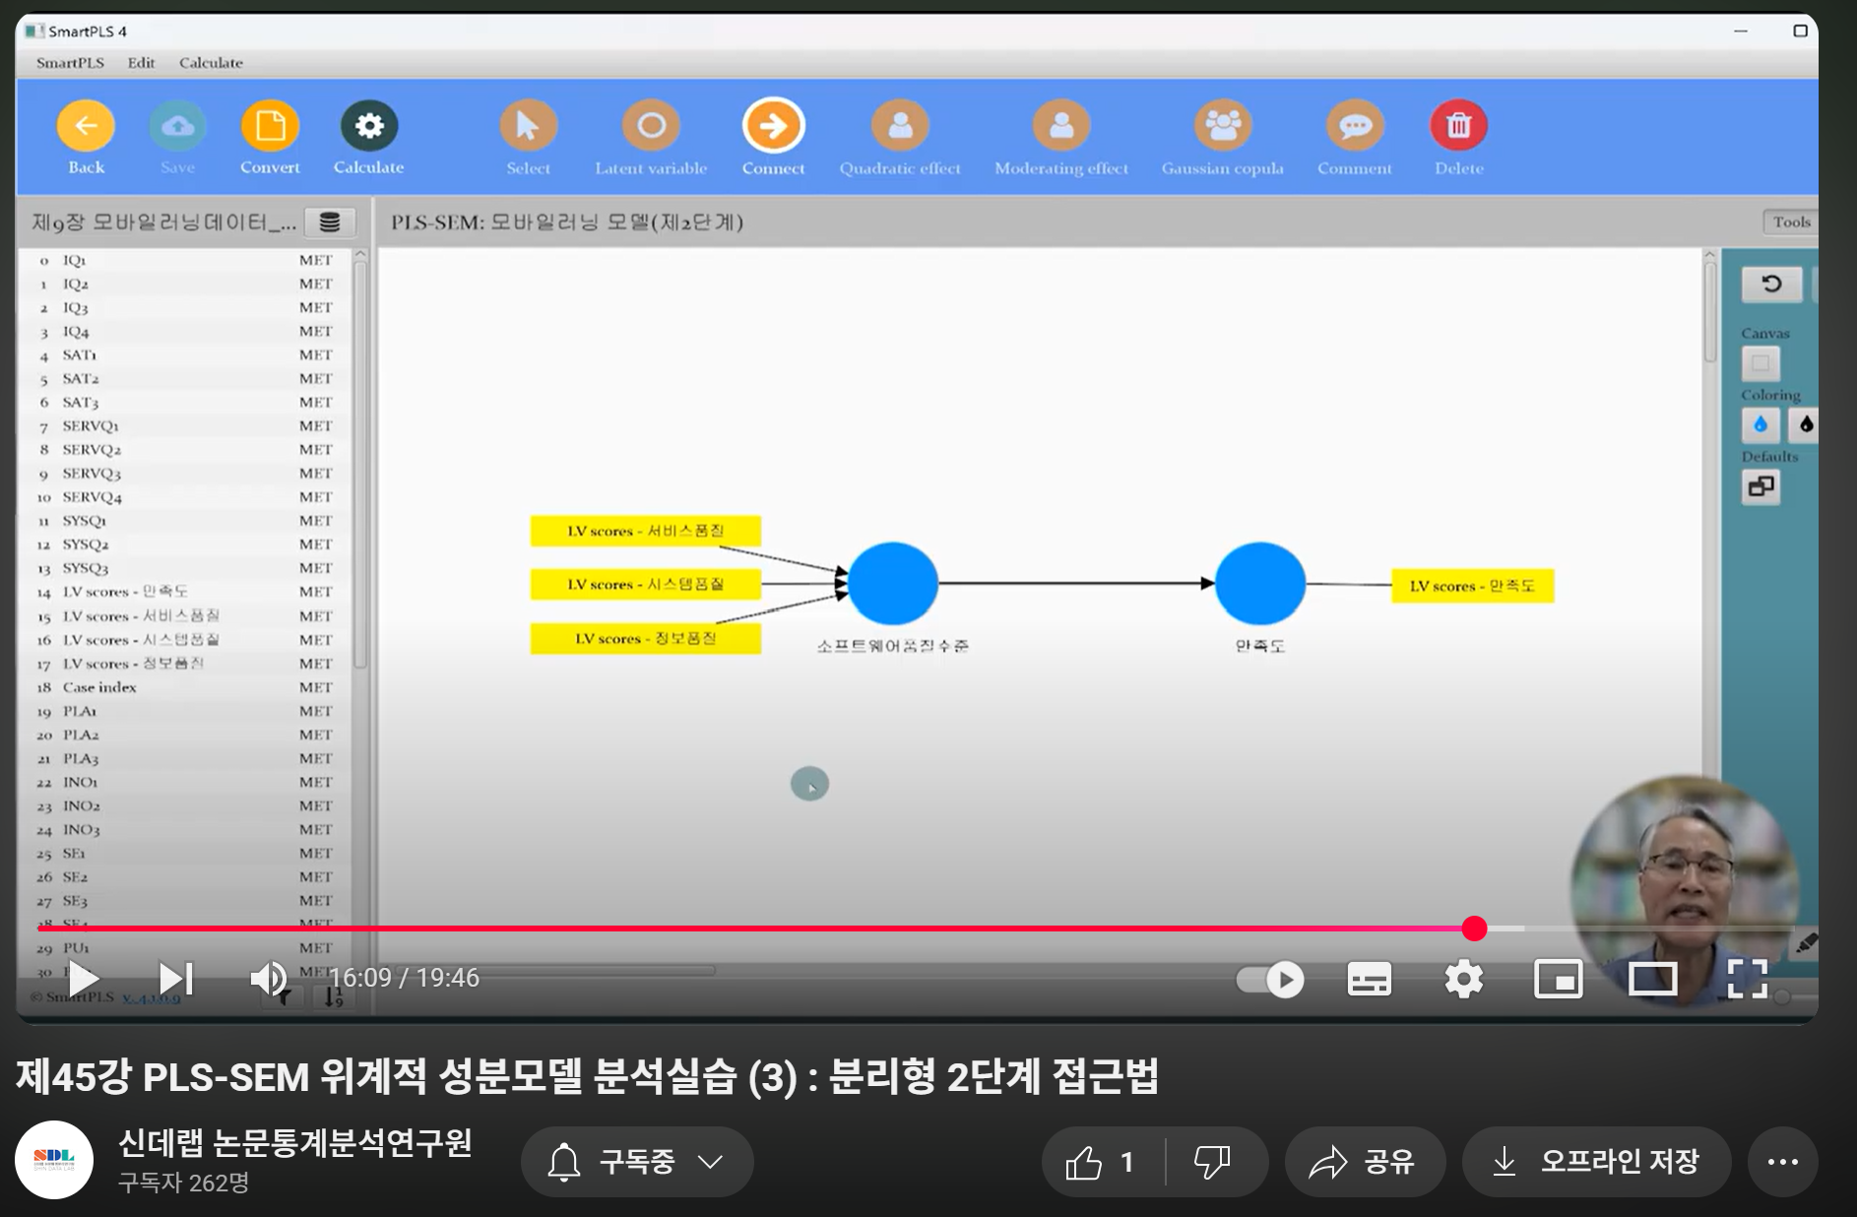Choose the Latent variable tool
Screen dimensions: 1857x1217
651,126
